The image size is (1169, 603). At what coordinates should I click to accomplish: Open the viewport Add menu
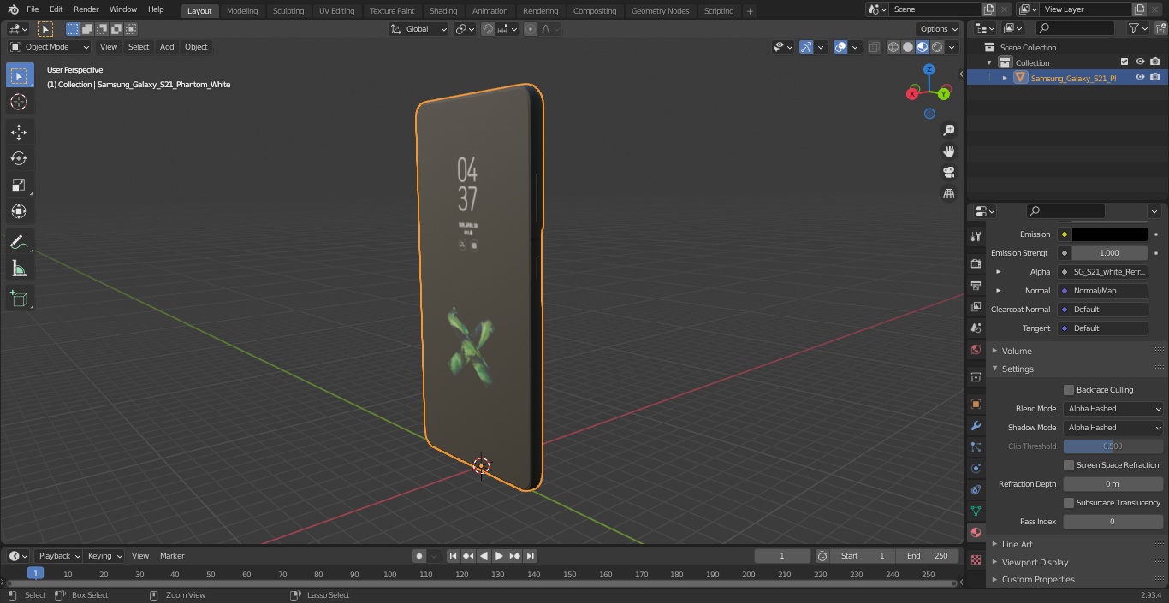click(167, 47)
